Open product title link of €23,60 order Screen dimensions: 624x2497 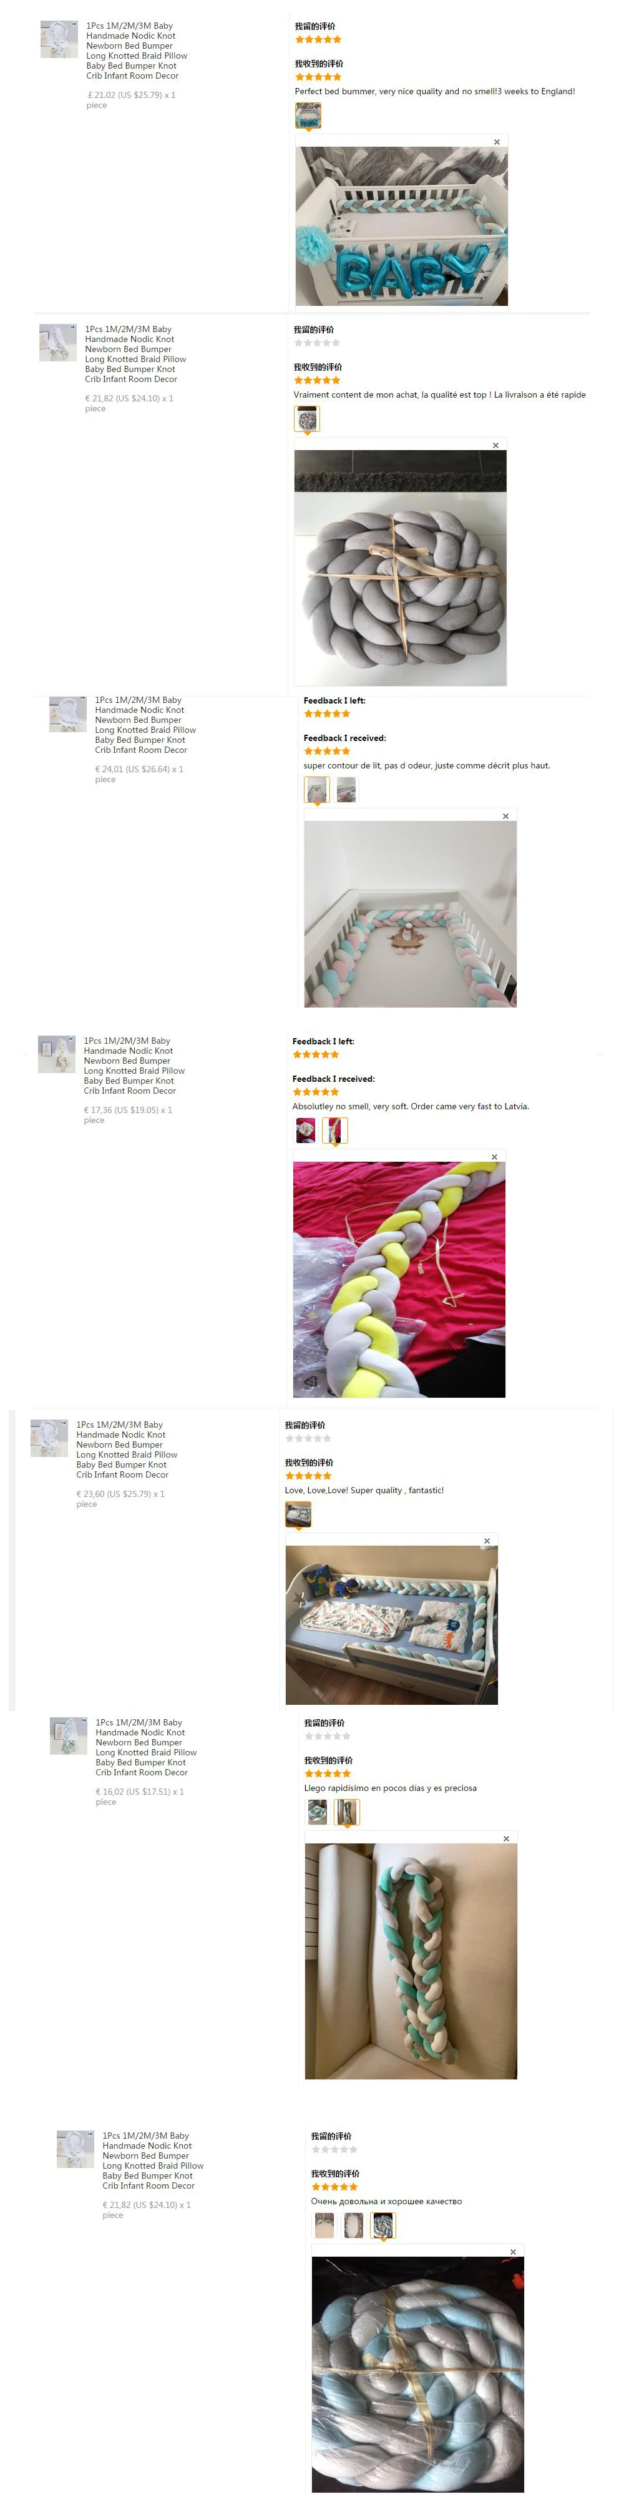(x=127, y=1449)
